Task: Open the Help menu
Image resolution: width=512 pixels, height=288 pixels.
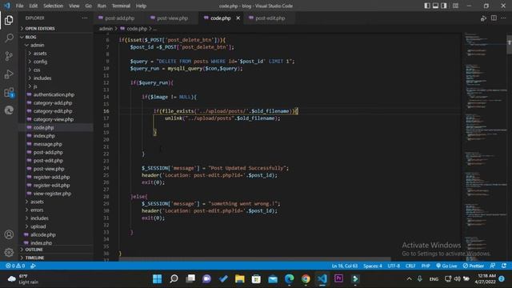Action: pyautogui.click(x=141, y=6)
